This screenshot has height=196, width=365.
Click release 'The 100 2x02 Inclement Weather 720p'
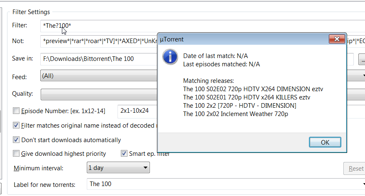[x=235, y=114]
